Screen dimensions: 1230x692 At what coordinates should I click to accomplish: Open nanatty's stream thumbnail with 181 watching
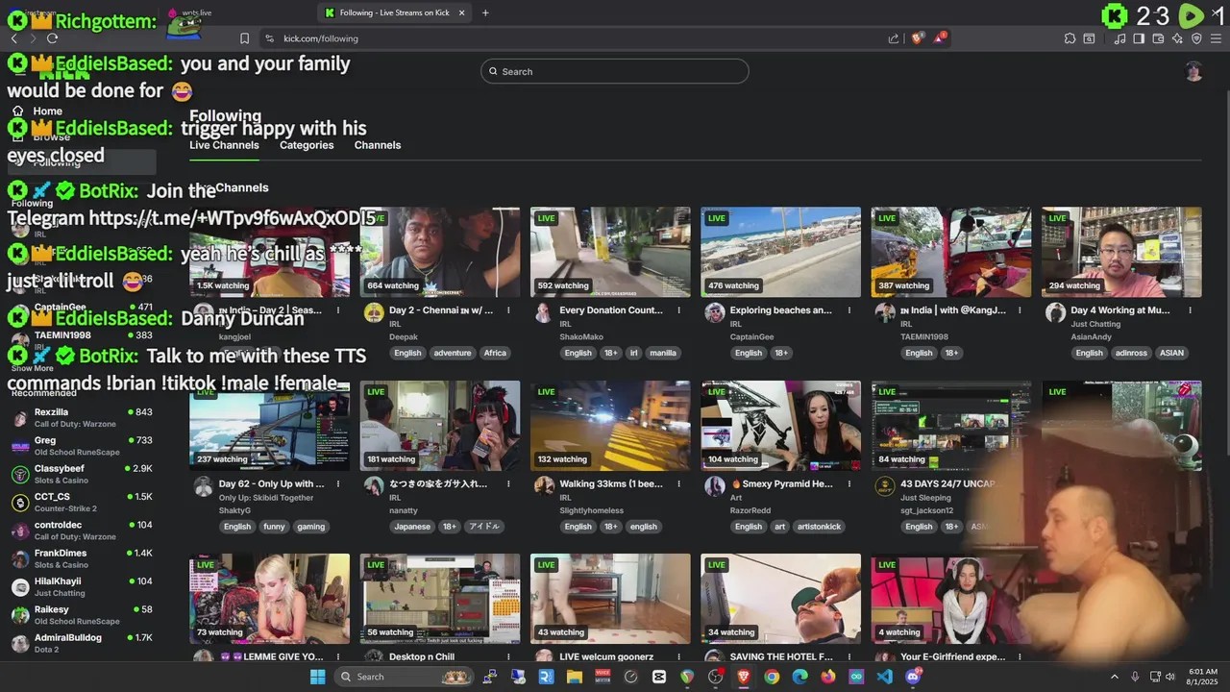440,426
